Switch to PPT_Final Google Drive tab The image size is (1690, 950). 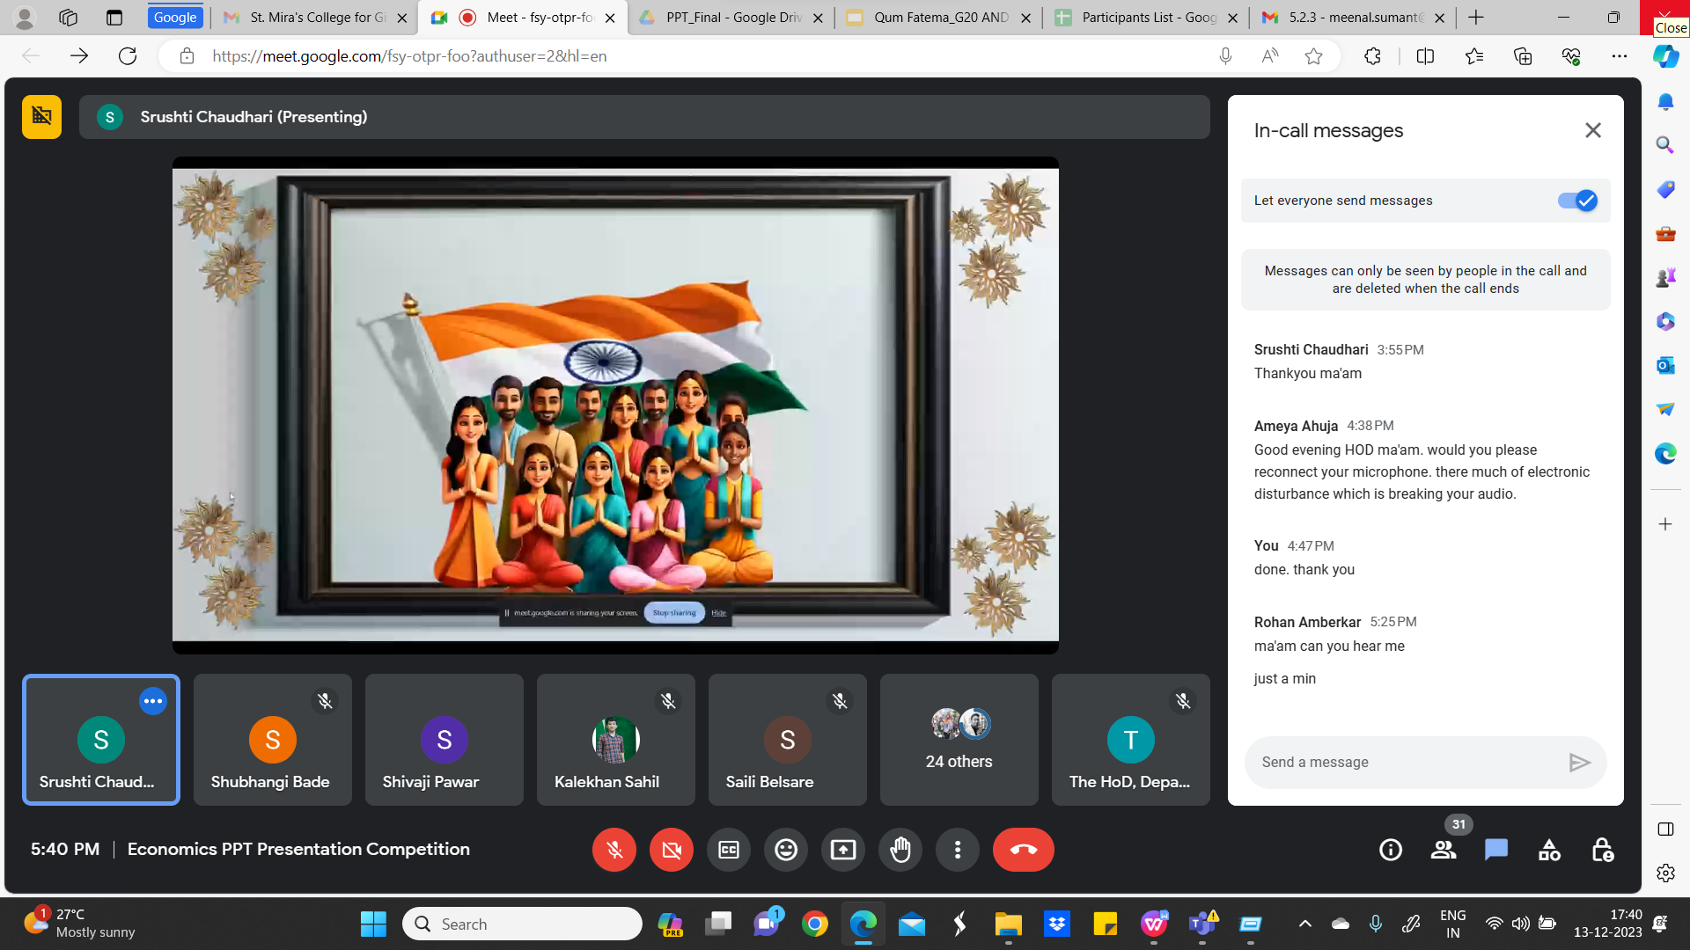tap(732, 18)
